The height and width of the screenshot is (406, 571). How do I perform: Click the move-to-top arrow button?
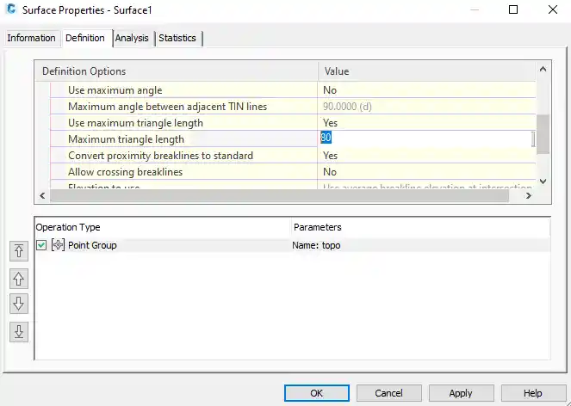click(19, 251)
